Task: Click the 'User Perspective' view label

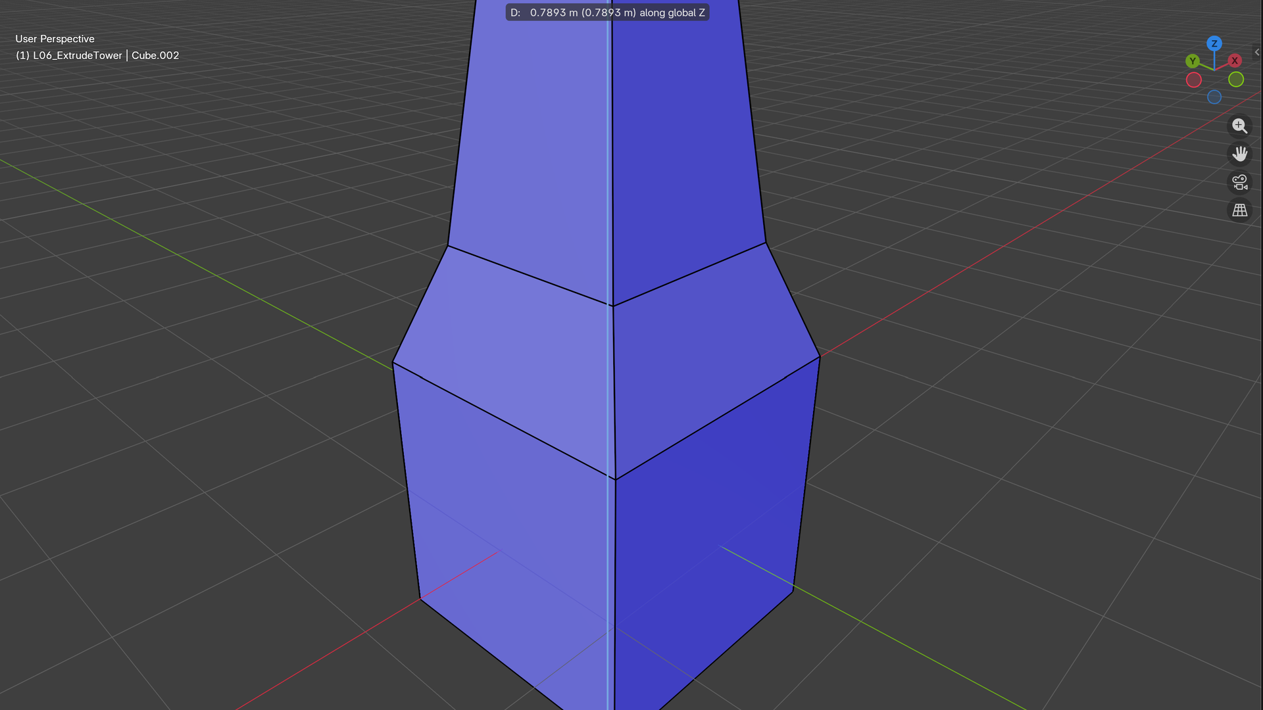Action: (55, 39)
